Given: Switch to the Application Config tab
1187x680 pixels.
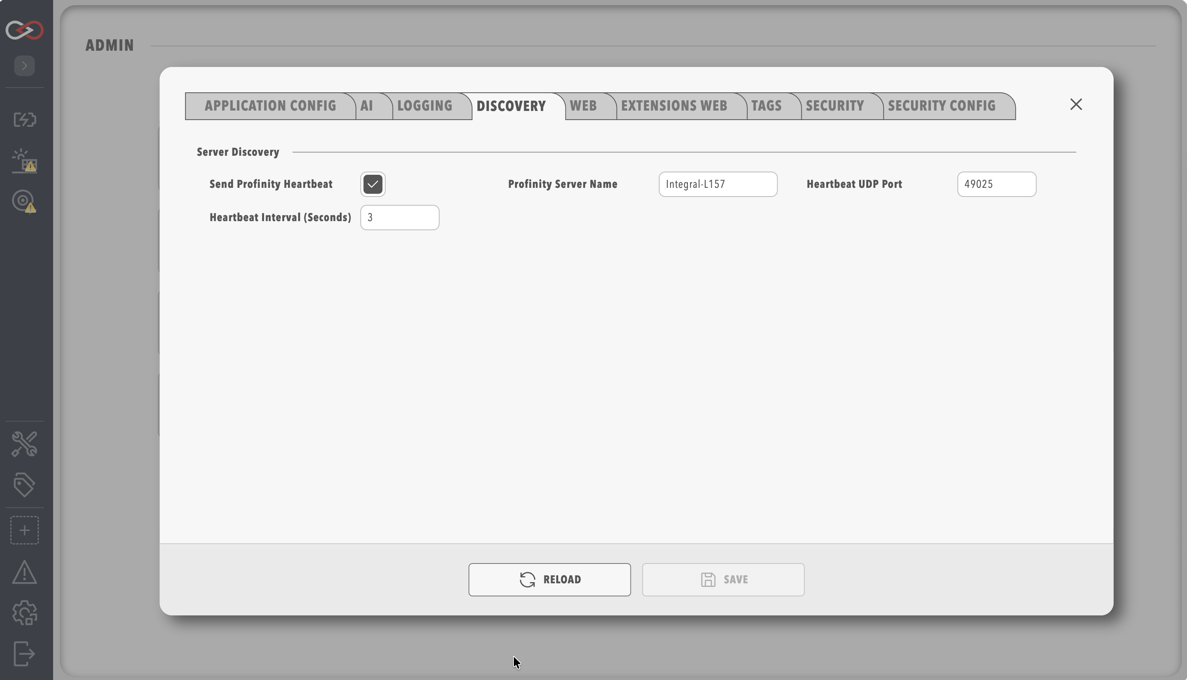Looking at the screenshot, I should pyautogui.click(x=270, y=106).
